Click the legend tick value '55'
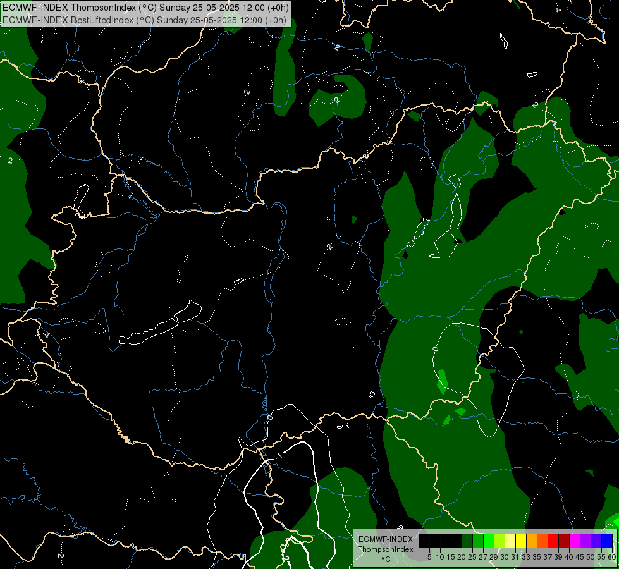 point(602,557)
